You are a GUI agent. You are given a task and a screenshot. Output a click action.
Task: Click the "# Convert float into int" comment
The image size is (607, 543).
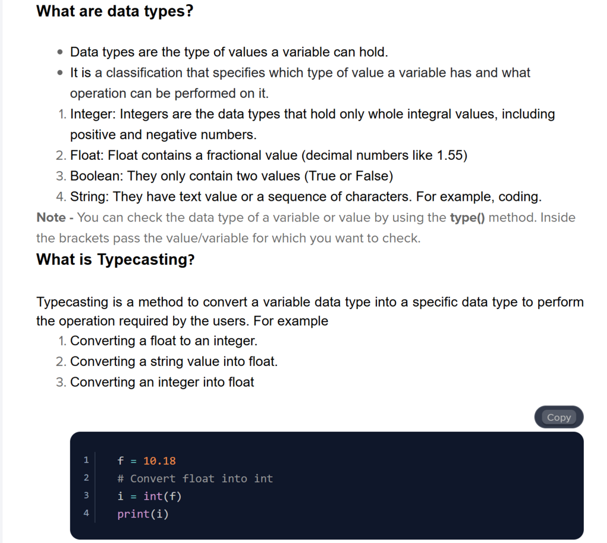[195, 478]
